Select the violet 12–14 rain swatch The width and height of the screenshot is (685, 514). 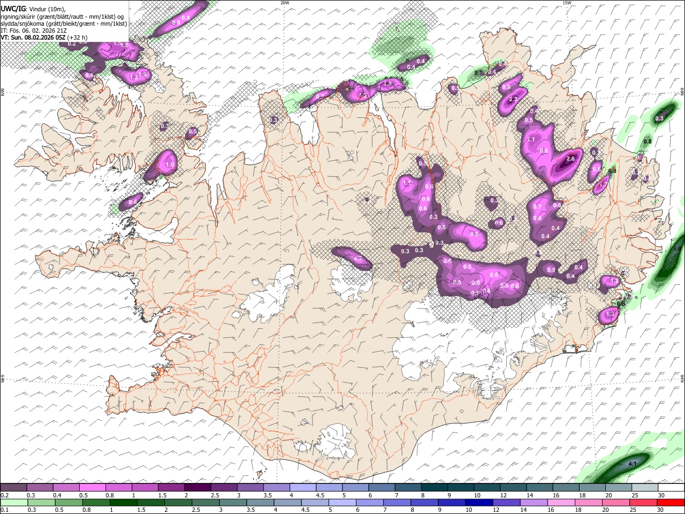(x=506, y=502)
